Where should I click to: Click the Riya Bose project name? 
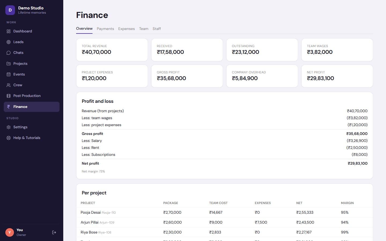(89, 232)
